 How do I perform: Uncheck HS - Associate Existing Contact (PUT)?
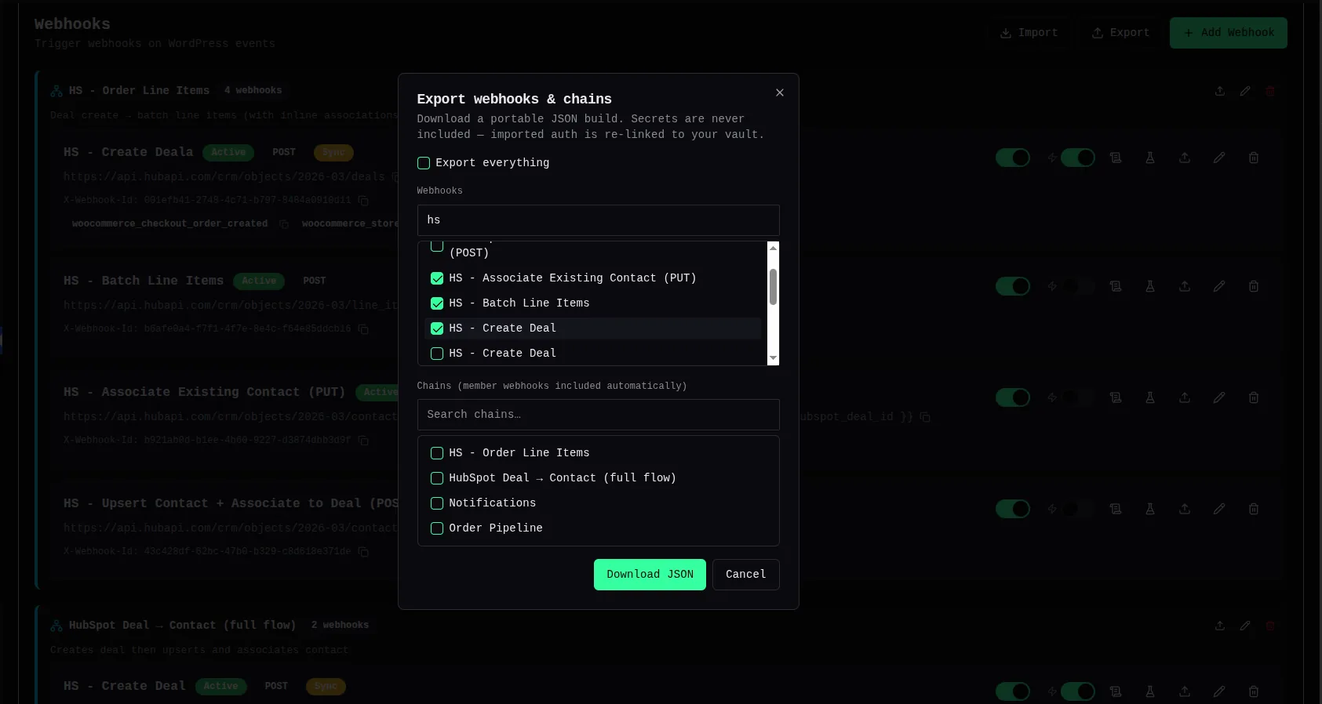click(x=437, y=278)
